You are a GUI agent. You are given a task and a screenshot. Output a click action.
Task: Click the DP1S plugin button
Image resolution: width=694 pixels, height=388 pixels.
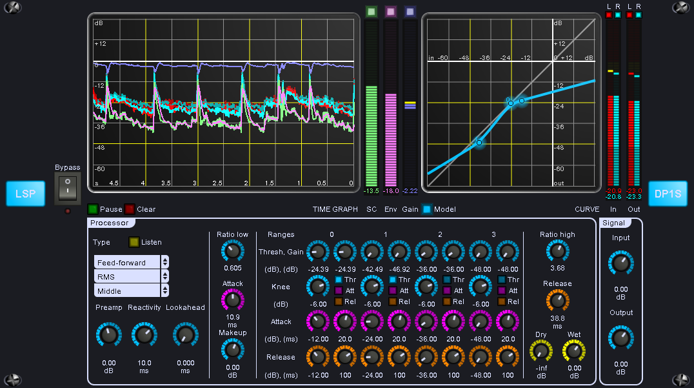[668, 194]
